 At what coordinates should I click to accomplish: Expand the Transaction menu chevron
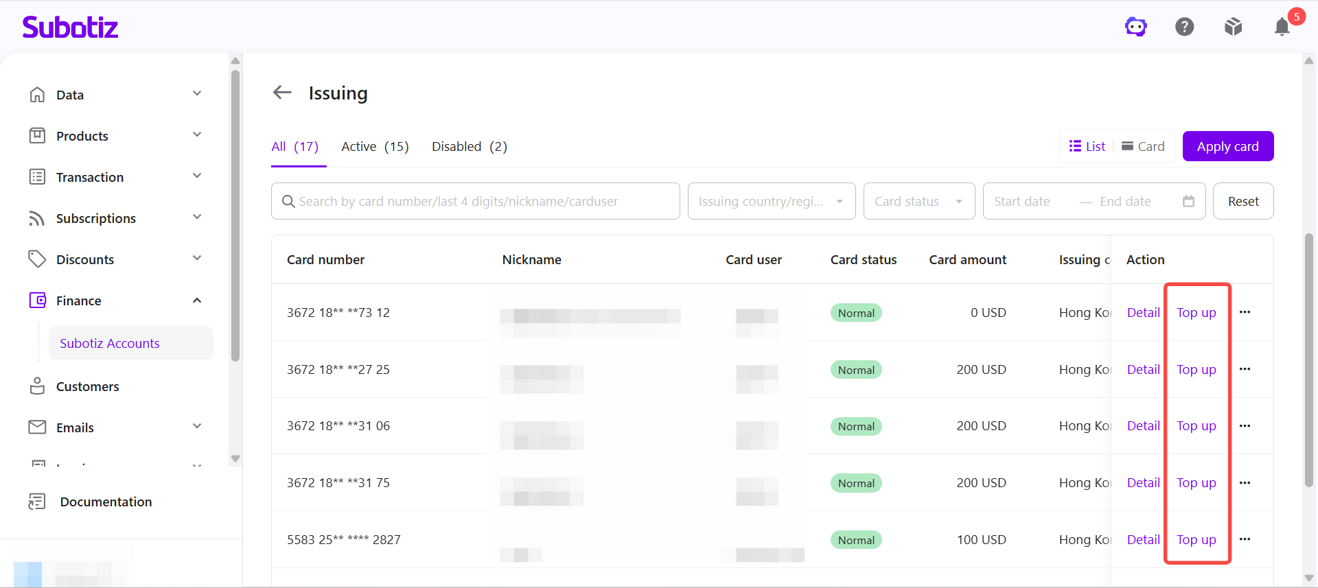point(197,176)
